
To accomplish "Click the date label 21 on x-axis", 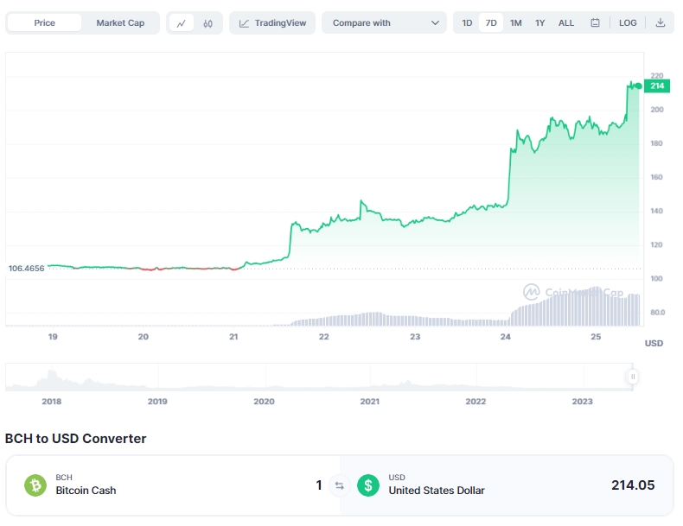I will [x=233, y=337].
